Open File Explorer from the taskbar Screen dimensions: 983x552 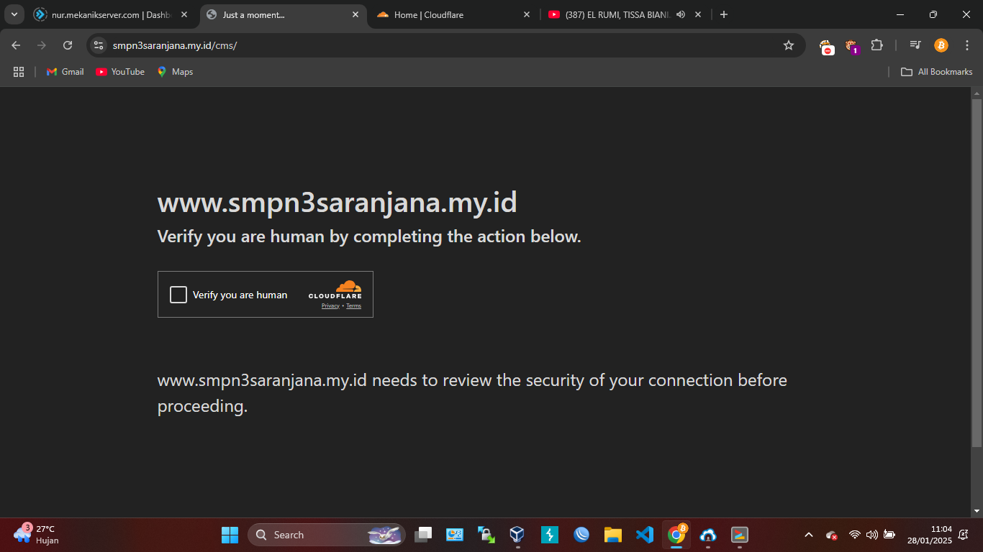tap(613, 535)
